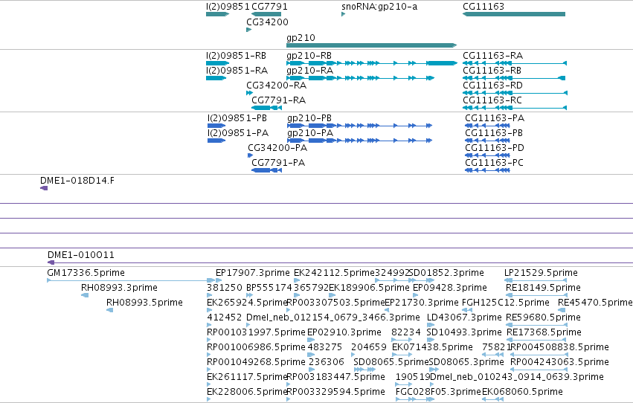
Task: Click the RP001049268.5prime EST label
Action: [256, 363]
